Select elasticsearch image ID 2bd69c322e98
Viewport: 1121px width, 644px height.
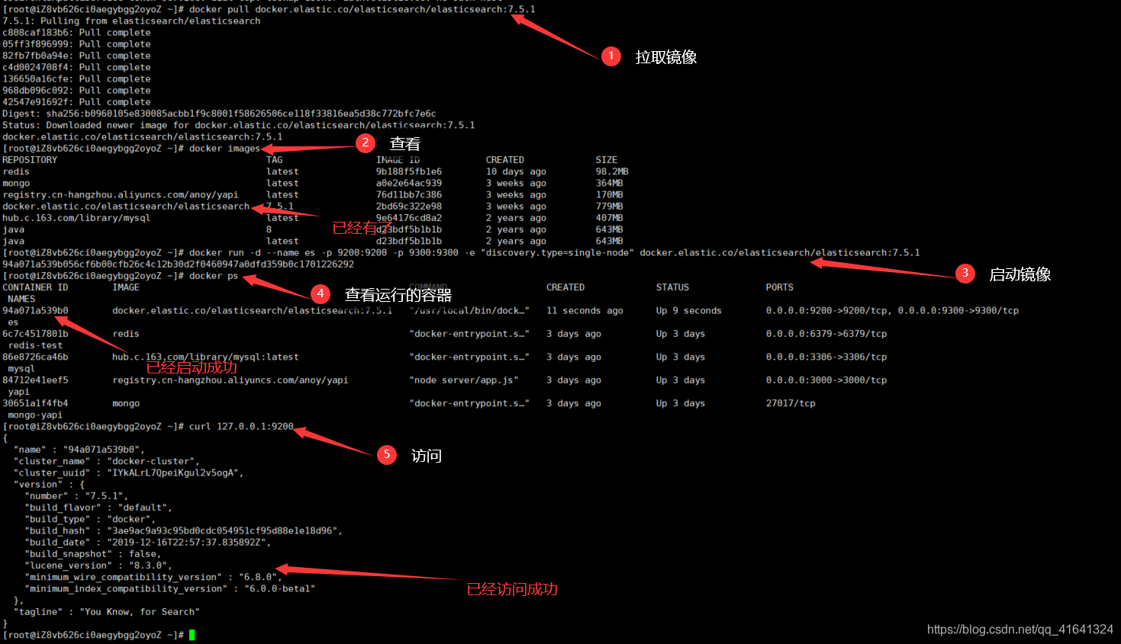click(x=409, y=207)
